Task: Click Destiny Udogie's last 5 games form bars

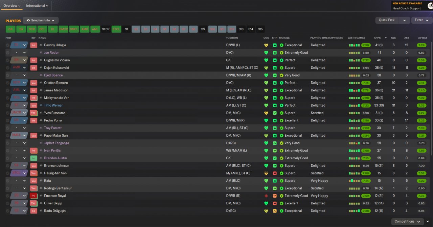Action: pyautogui.click(x=354, y=45)
